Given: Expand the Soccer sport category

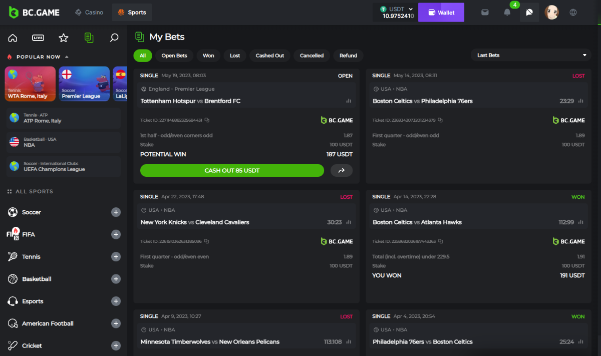Looking at the screenshot, I should tap(116, 212).
